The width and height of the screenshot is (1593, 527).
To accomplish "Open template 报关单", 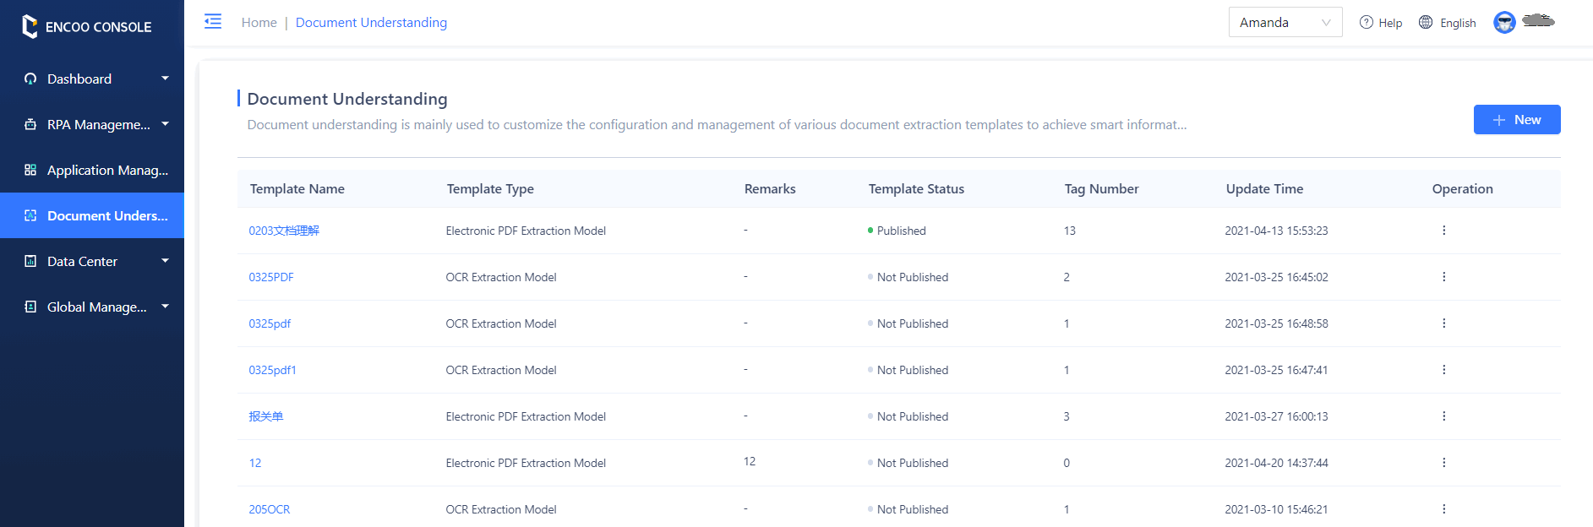I will 266,416.
